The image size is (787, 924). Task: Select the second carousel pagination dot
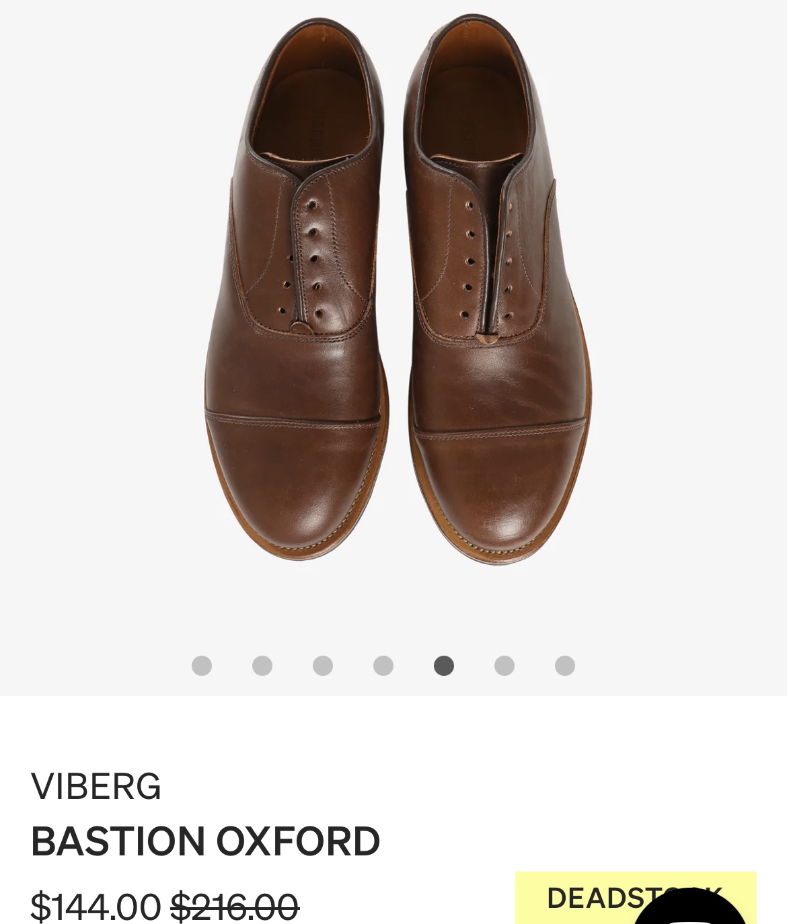pyautogui.click(x=262, y=666)
